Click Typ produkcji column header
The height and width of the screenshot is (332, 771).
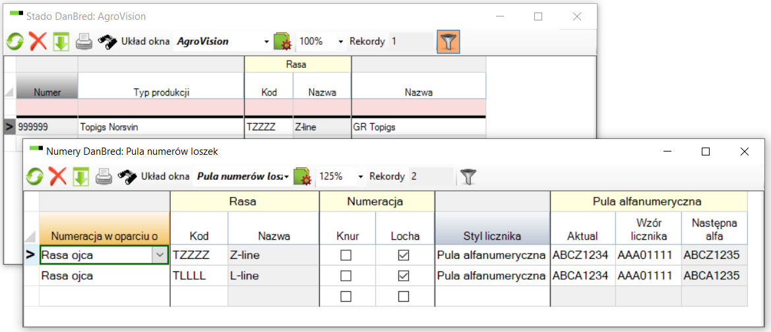point(162,86)
